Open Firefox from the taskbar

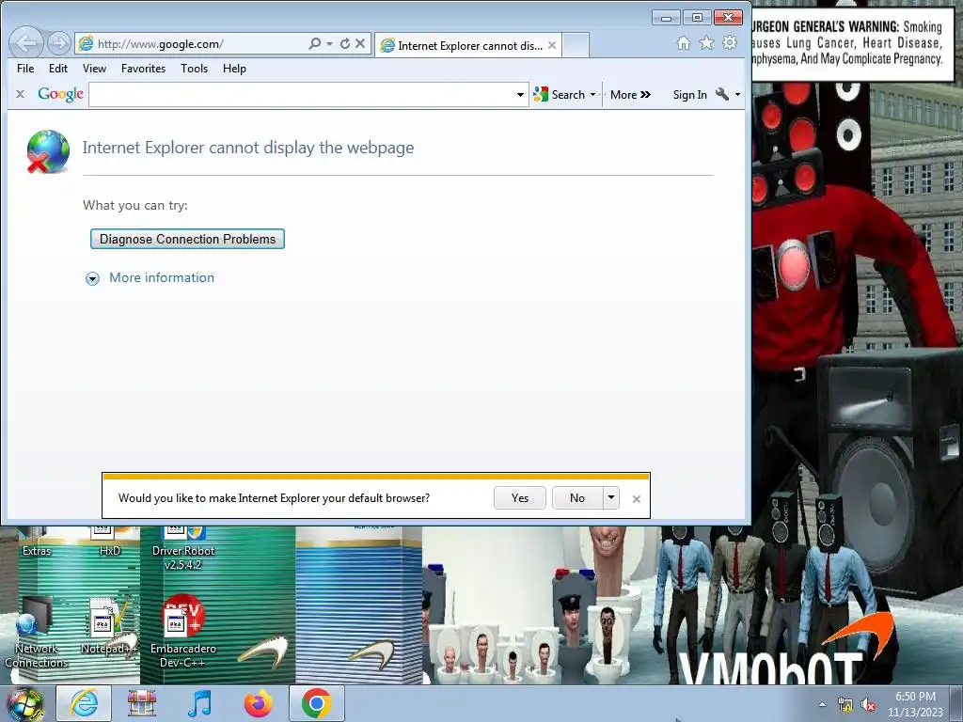(258, 703)
